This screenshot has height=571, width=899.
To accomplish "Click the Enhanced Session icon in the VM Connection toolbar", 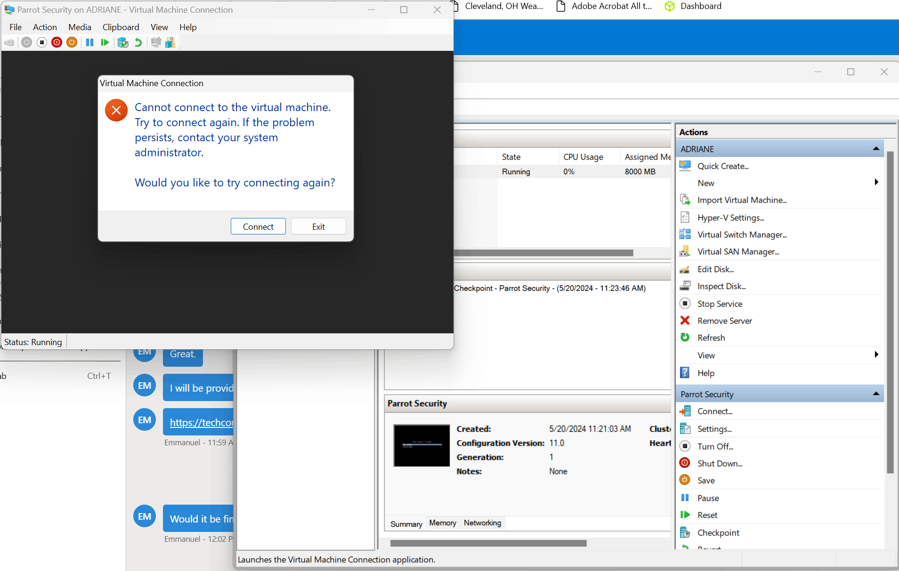I will point(156,43).
